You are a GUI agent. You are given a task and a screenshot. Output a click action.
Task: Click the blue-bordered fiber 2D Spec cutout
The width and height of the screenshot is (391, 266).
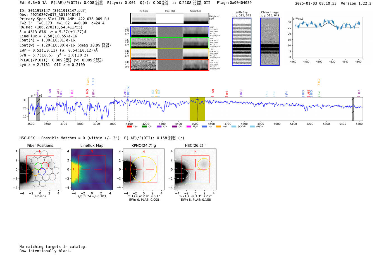(144, 32)
